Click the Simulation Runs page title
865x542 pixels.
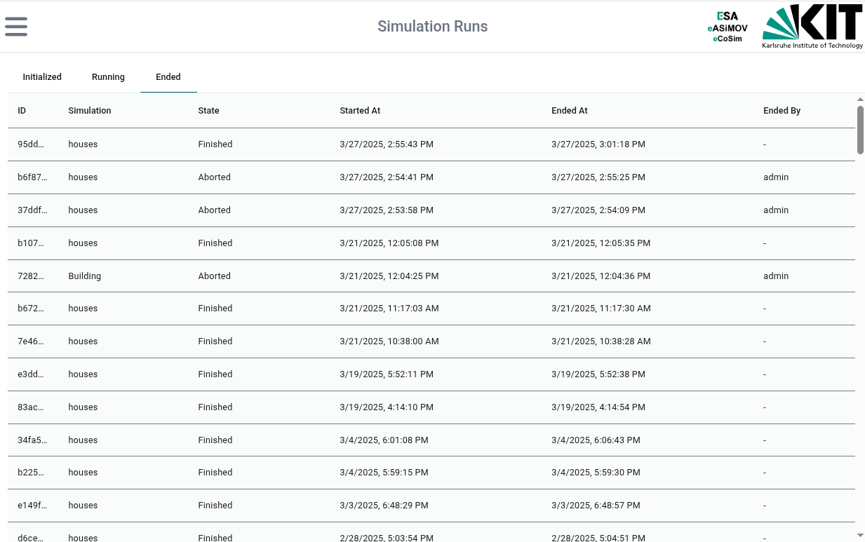tap(432, 27)
